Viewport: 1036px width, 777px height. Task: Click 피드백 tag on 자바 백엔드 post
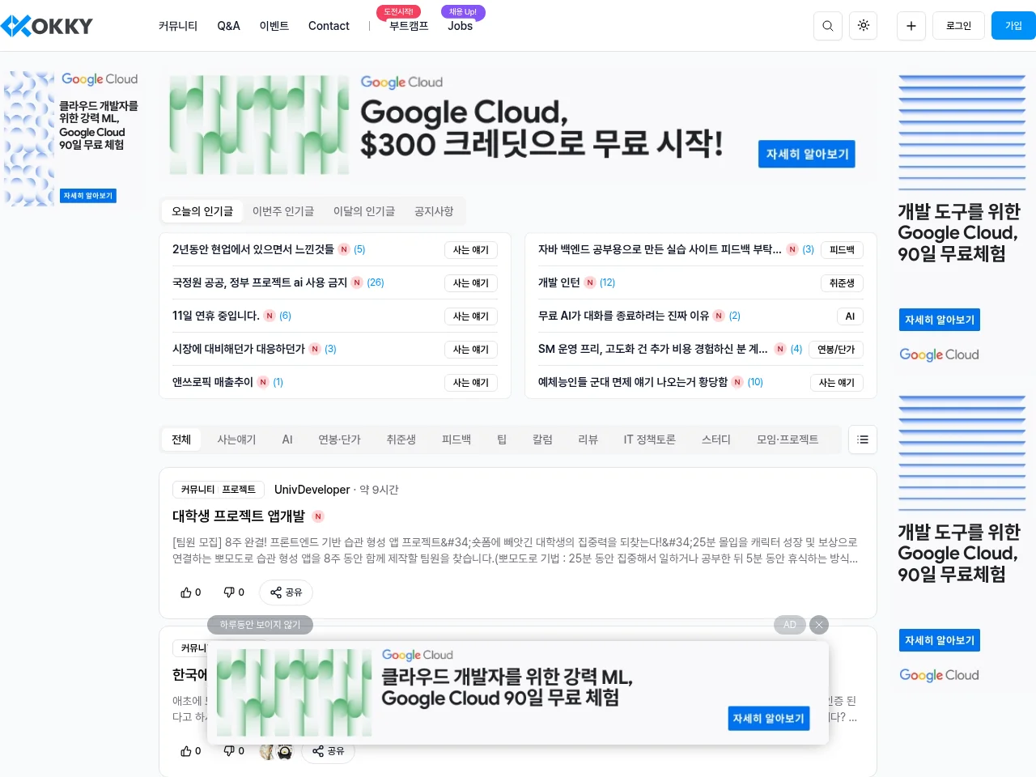[842, 250]
